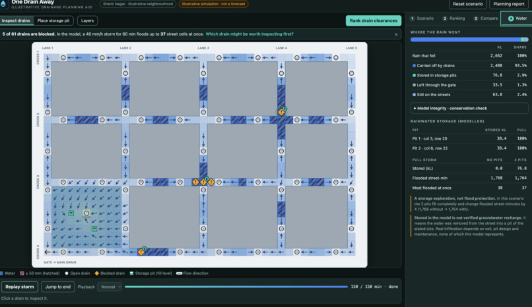Click the 'Illustrative simulation - not a forecast' badge
Image resolution: width=532 pixels, height=307 pixels.
pos(213,4)
